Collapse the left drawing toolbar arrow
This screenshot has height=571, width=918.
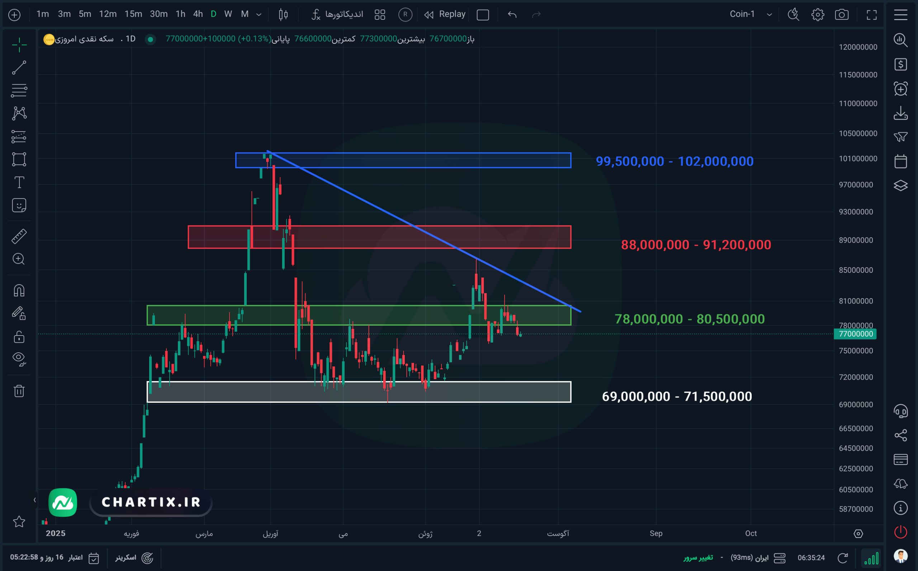coord(35,500)
